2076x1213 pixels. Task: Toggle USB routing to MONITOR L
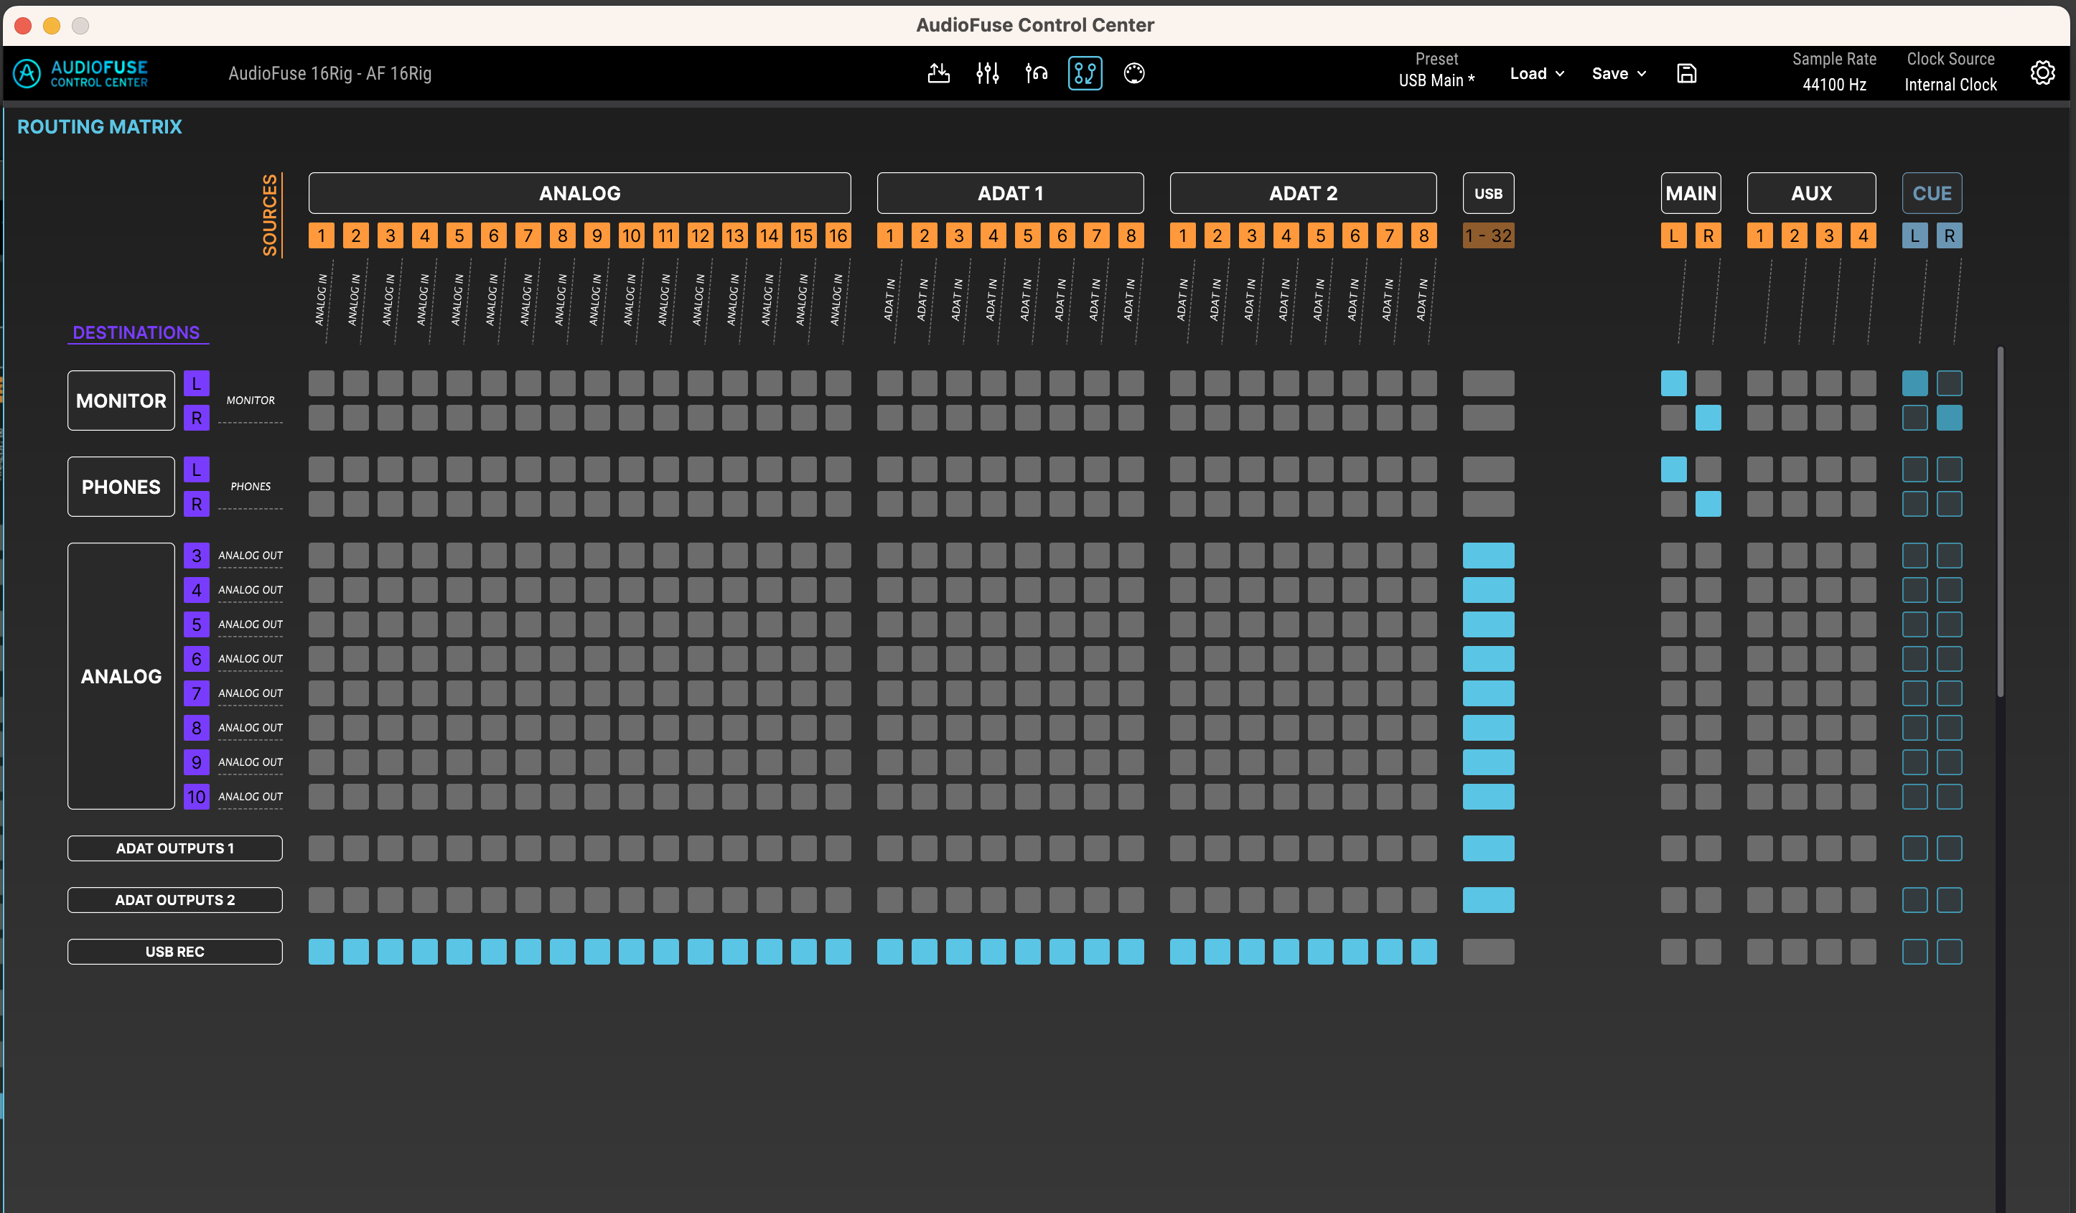pos(1488,383)
